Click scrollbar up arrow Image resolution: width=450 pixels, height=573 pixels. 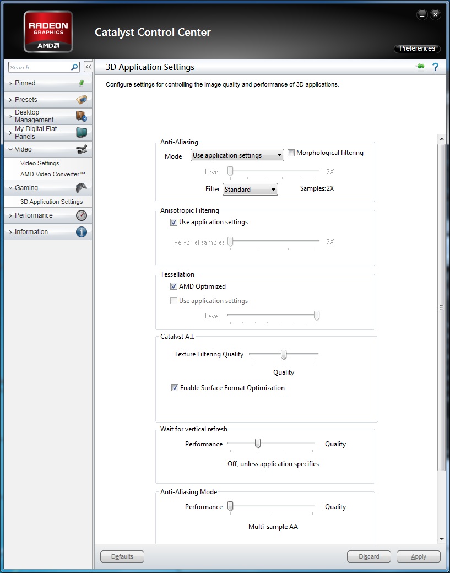point(442,139)
